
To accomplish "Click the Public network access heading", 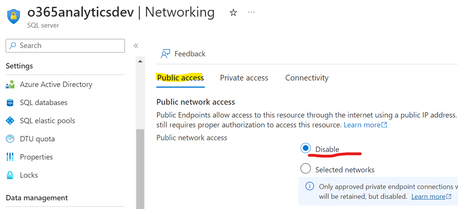I will click(x=196, y=102).
